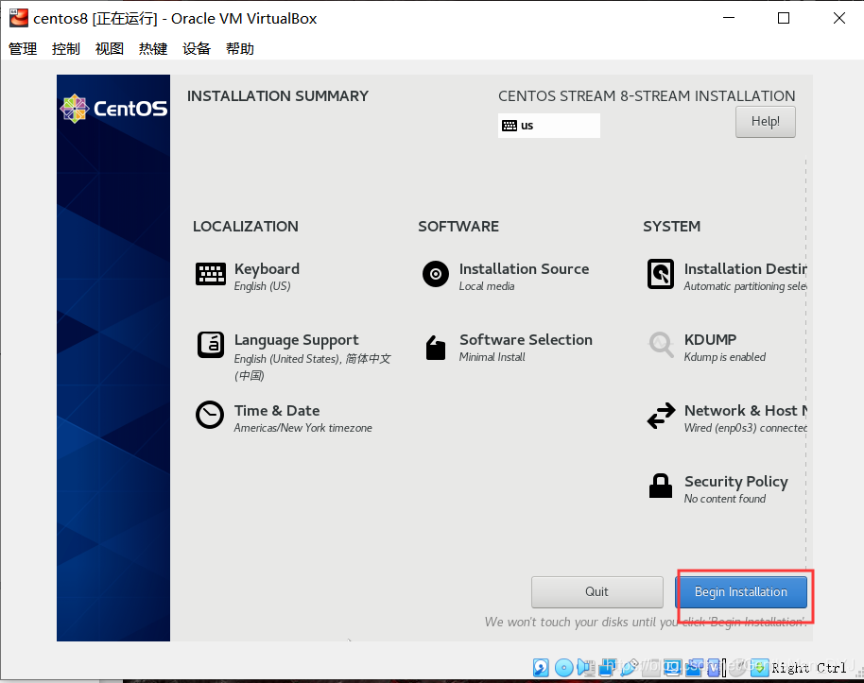Click the Security Policy title text
Viewport: 864px width, 683px height.
[736, 482]
